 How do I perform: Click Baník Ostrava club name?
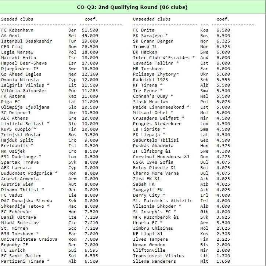click(18, 217)
